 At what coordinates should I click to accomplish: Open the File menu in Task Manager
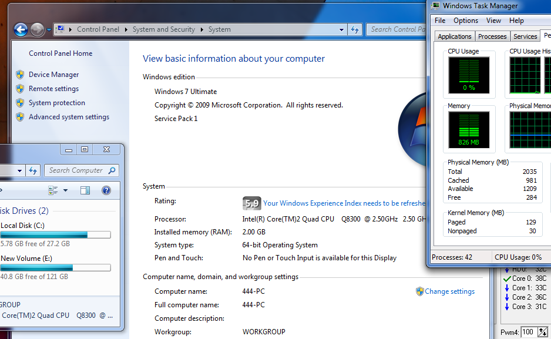click(x=440, y=21)
